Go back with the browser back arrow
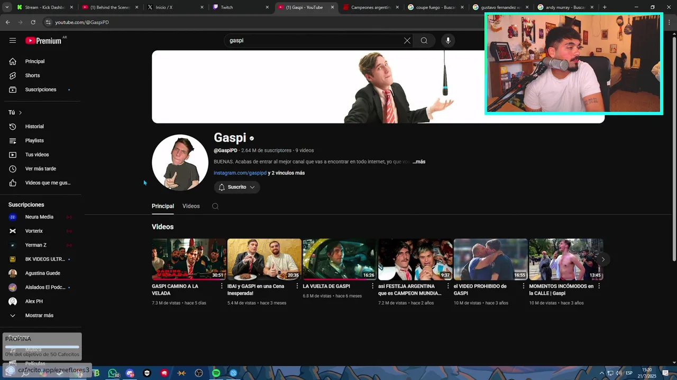 click(7, 22)
